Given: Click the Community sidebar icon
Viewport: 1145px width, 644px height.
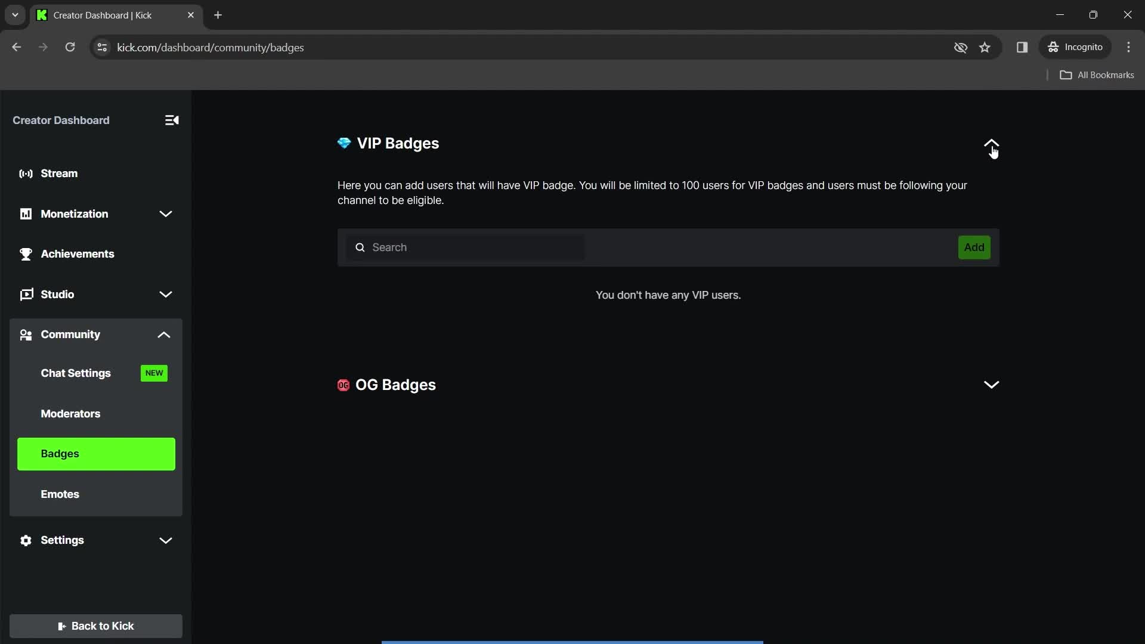Looking at the screenshot, I should click(25, 334).
